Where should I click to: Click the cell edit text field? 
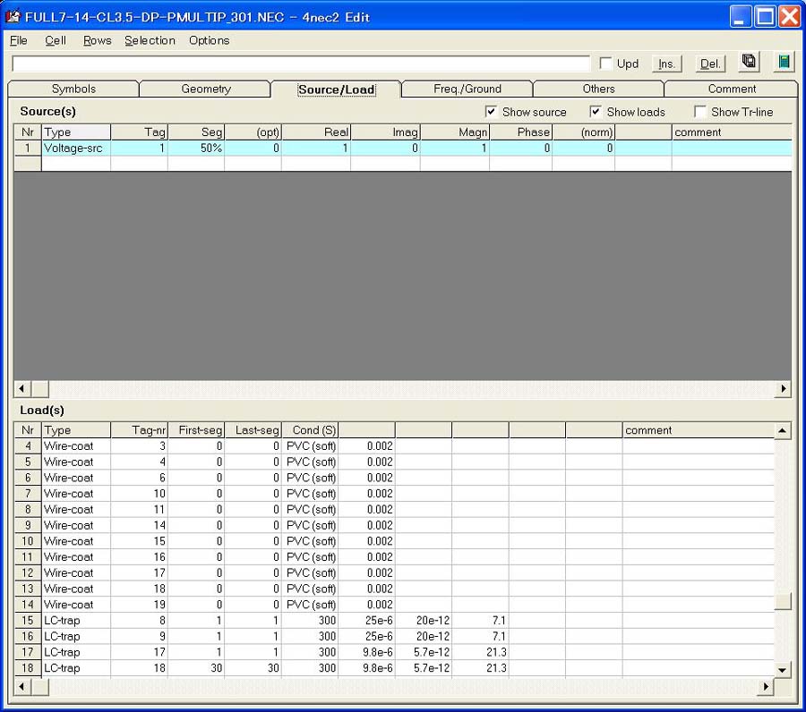pyautogui.click(x=301, y=64)
